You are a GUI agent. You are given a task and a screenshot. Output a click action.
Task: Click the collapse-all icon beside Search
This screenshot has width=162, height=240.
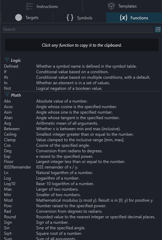click(x=158, y=29)
